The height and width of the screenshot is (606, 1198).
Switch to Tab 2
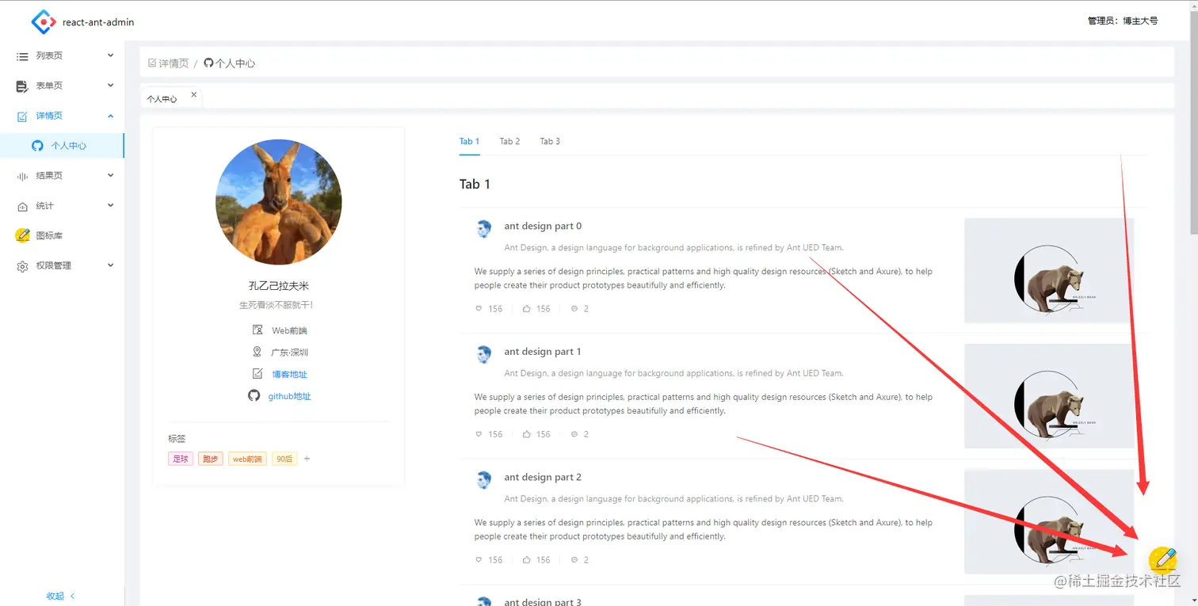tap(509, 141)
